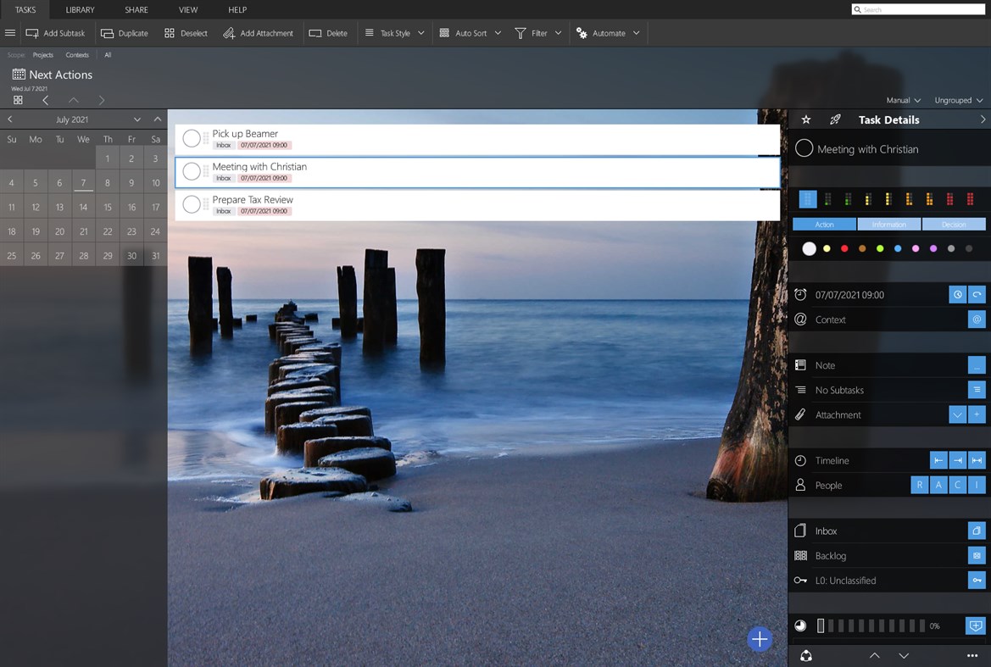Open the SHARE tab

point(136,10)
